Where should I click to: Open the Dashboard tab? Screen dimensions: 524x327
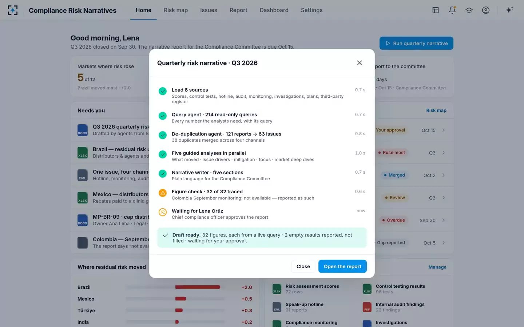pyautogui.click(x=274, y=10)
